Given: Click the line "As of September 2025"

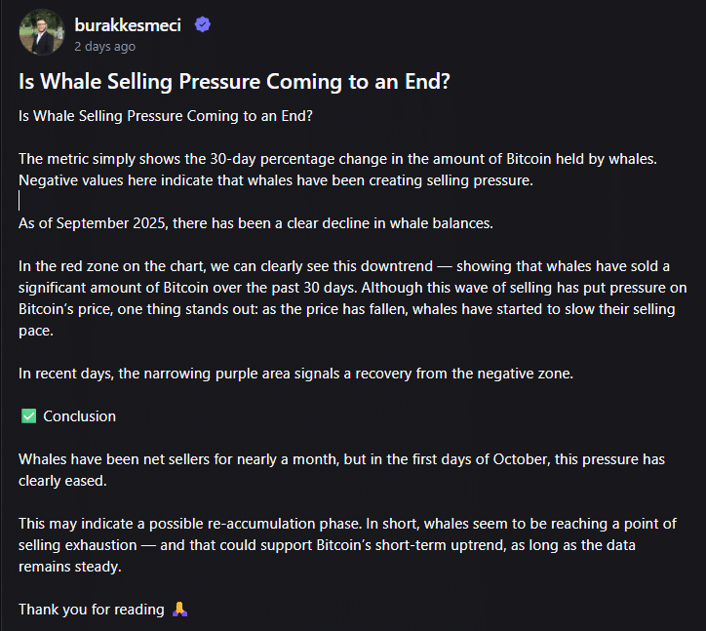Looking at the screenshot, I should [255, 222].
